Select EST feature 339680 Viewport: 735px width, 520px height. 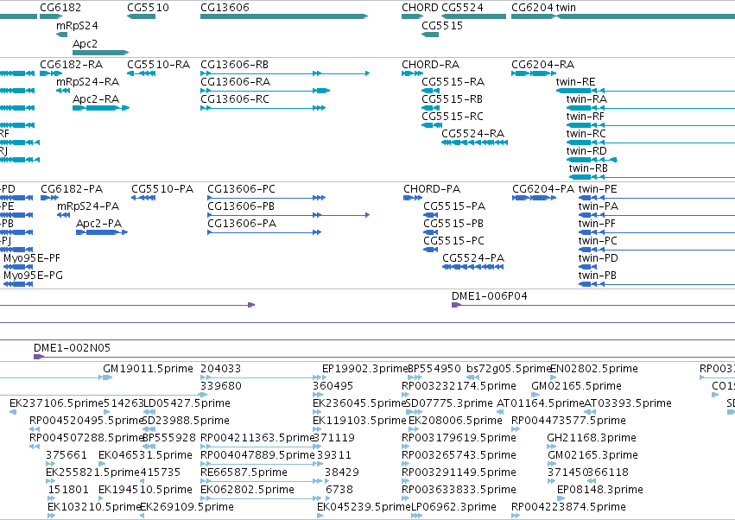(x=221, y=386)
